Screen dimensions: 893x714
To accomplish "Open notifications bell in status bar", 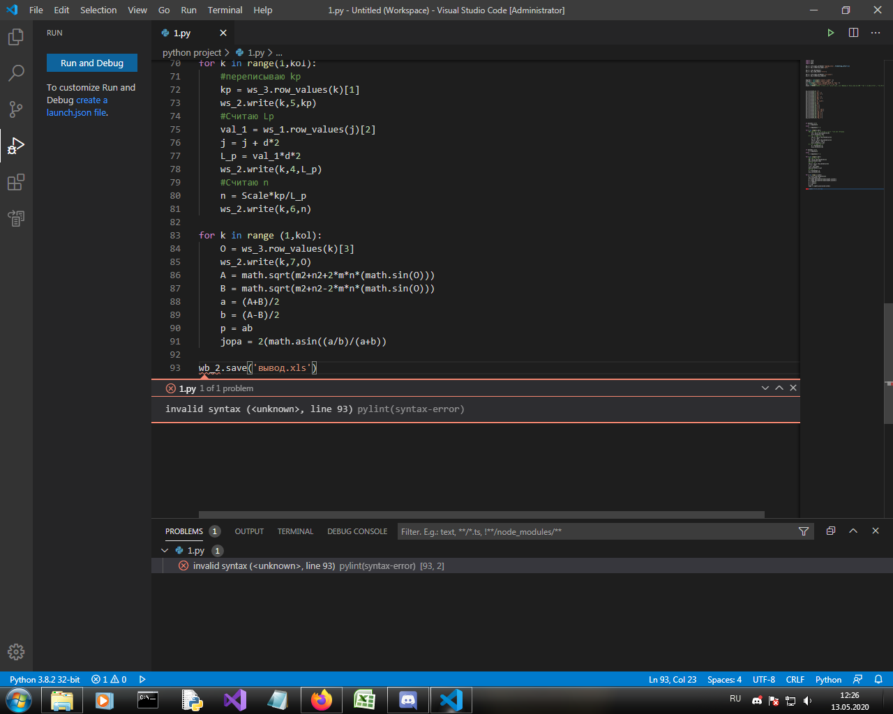I will 878,679.
